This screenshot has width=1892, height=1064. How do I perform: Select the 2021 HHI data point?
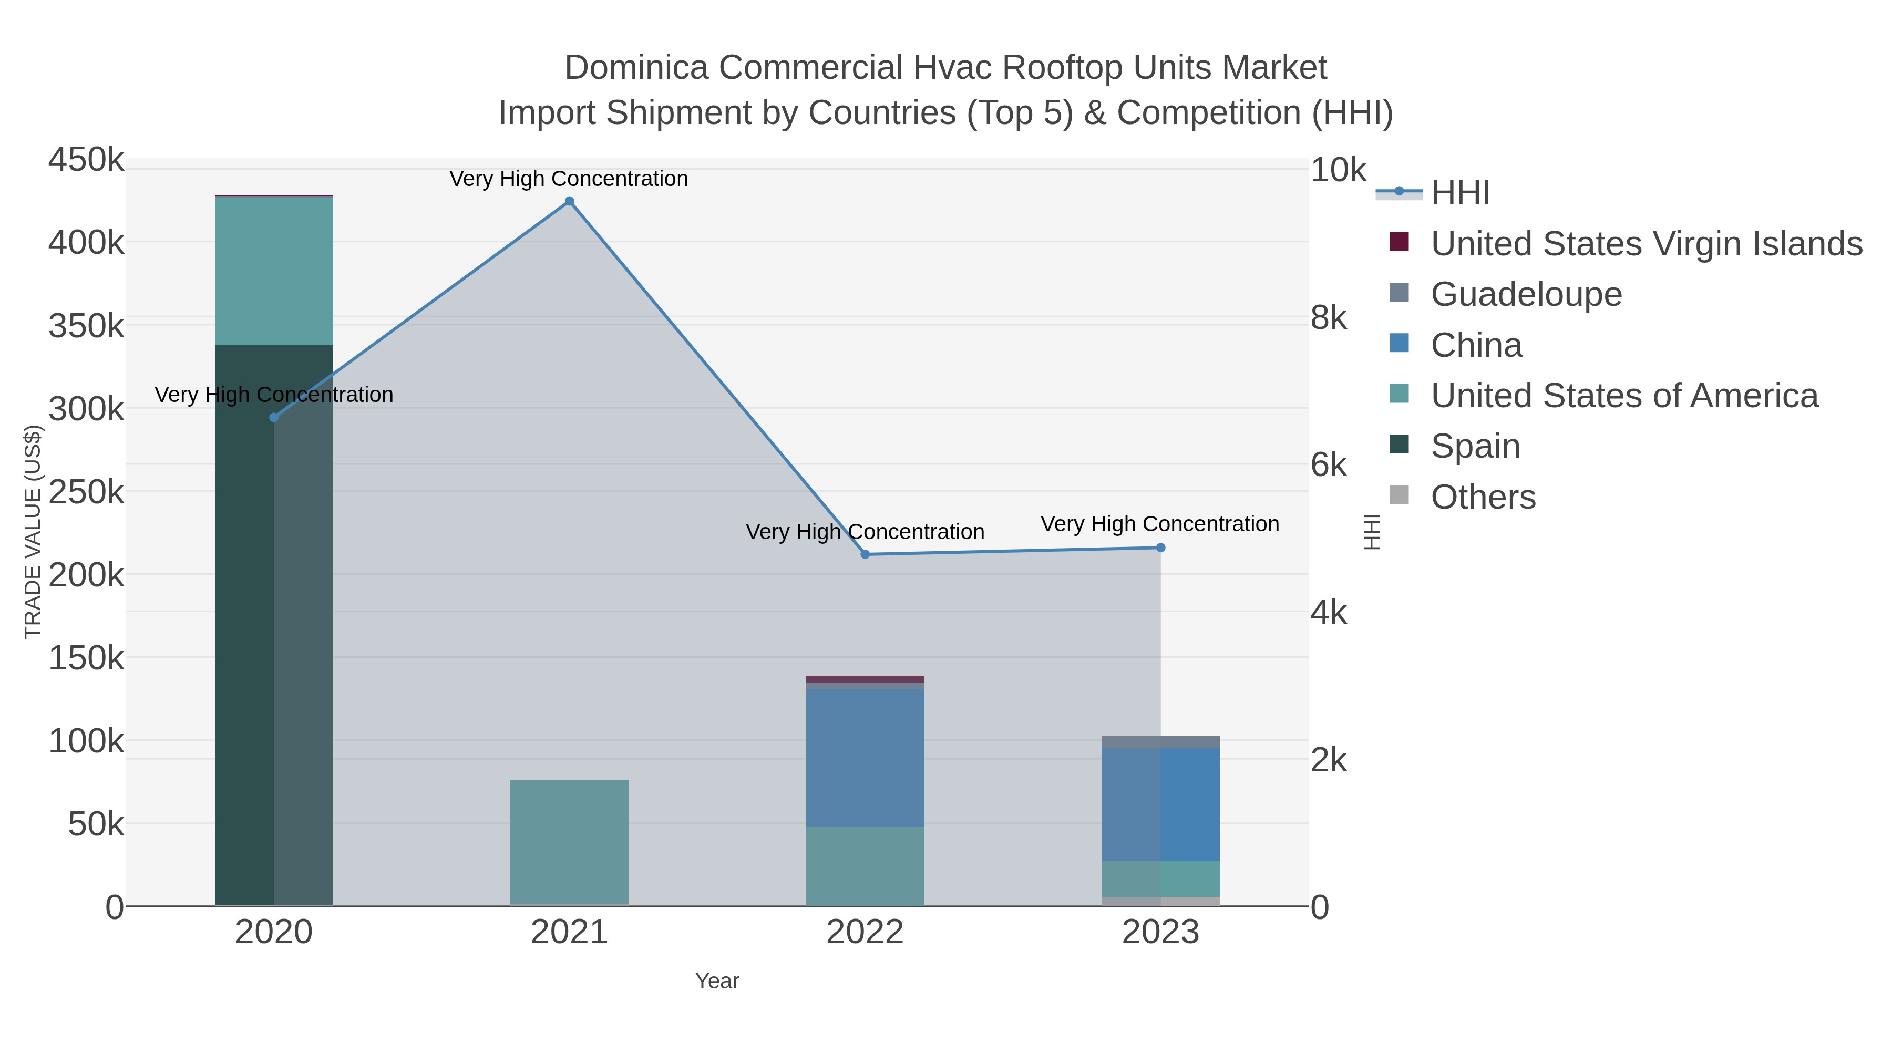(569, 201)
